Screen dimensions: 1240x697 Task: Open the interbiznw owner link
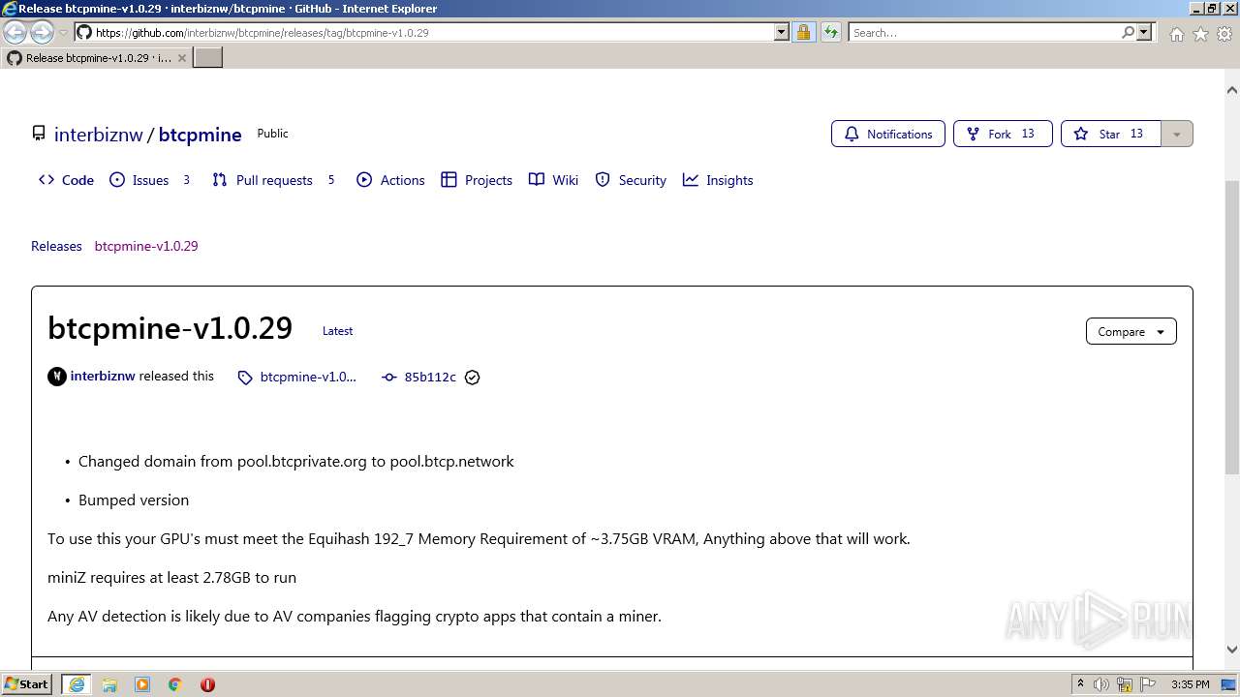[x=99, y=135]
